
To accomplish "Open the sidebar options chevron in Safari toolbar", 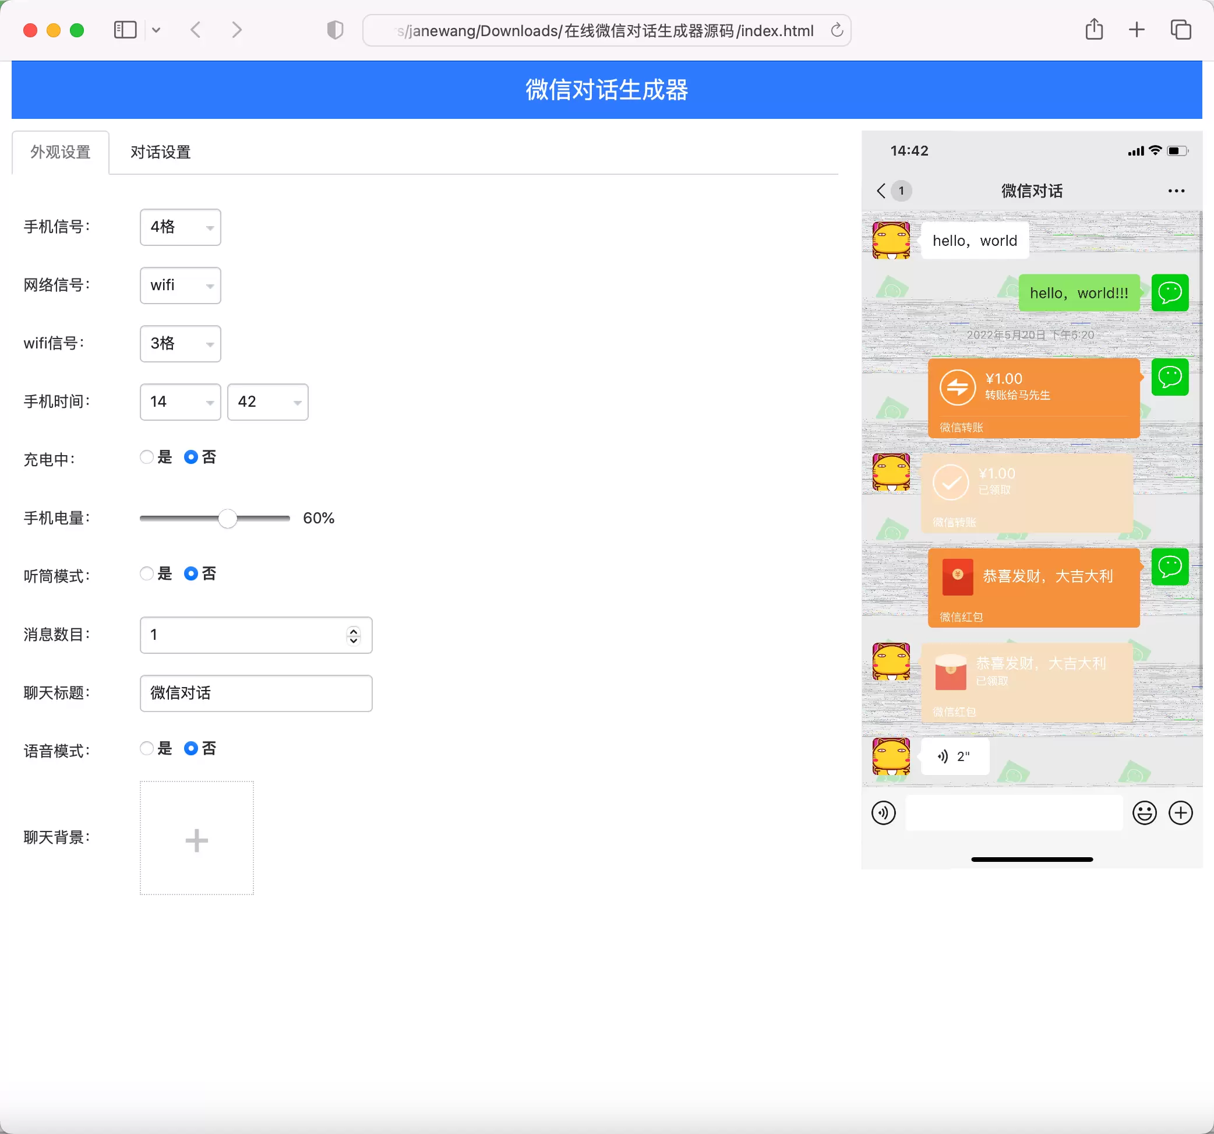I will tap(156, 30).
